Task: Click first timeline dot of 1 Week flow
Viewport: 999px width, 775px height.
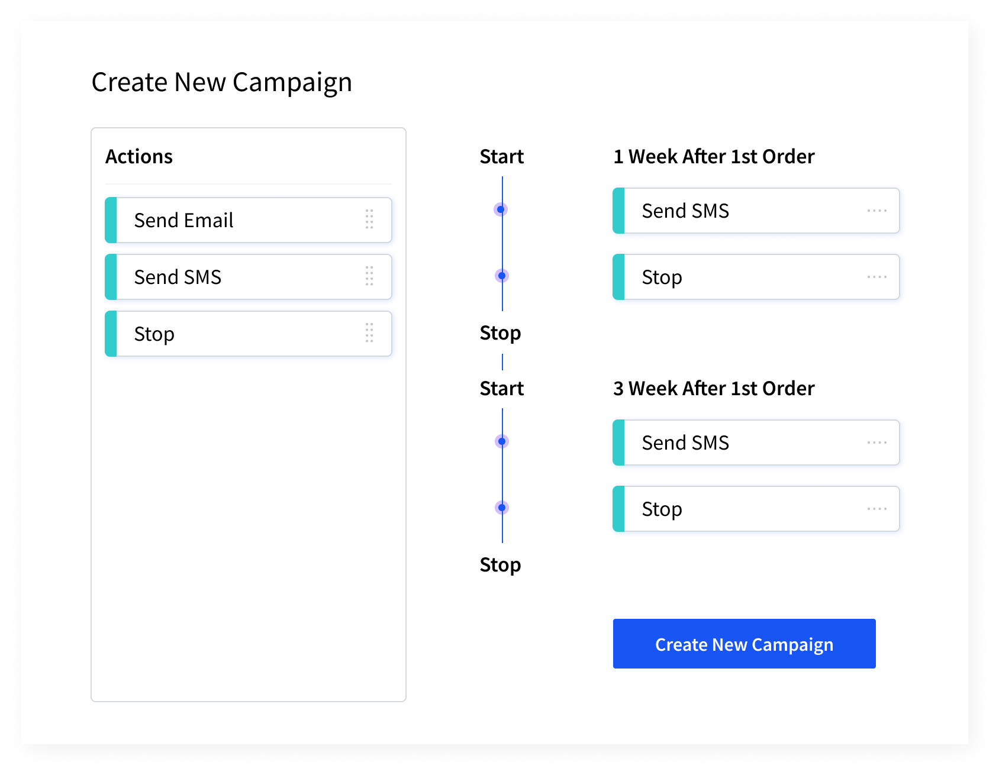Action: click(501, 209)
